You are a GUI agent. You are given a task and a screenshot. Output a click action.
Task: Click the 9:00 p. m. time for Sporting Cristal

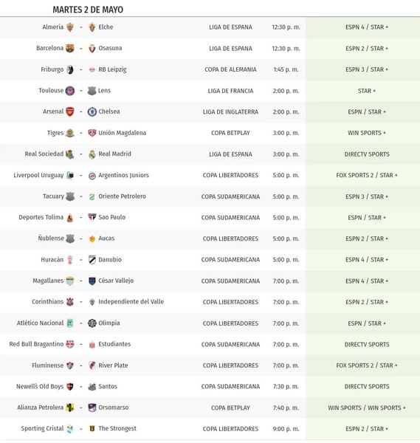[286, 429]
